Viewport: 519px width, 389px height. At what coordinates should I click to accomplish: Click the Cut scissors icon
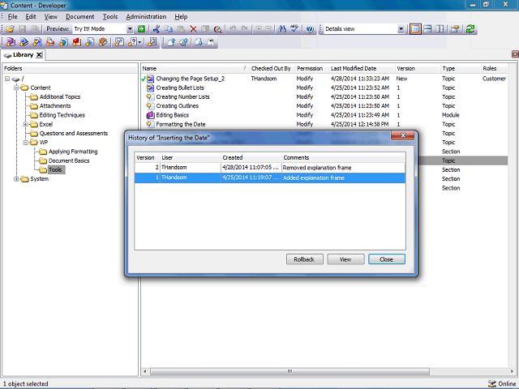(x=157, y=29)
